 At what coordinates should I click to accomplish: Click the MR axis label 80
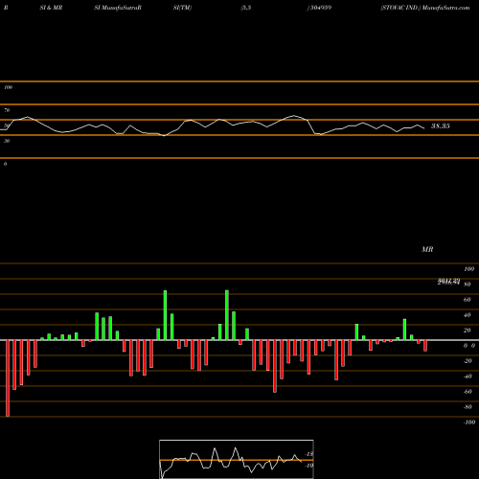point(468,285)
